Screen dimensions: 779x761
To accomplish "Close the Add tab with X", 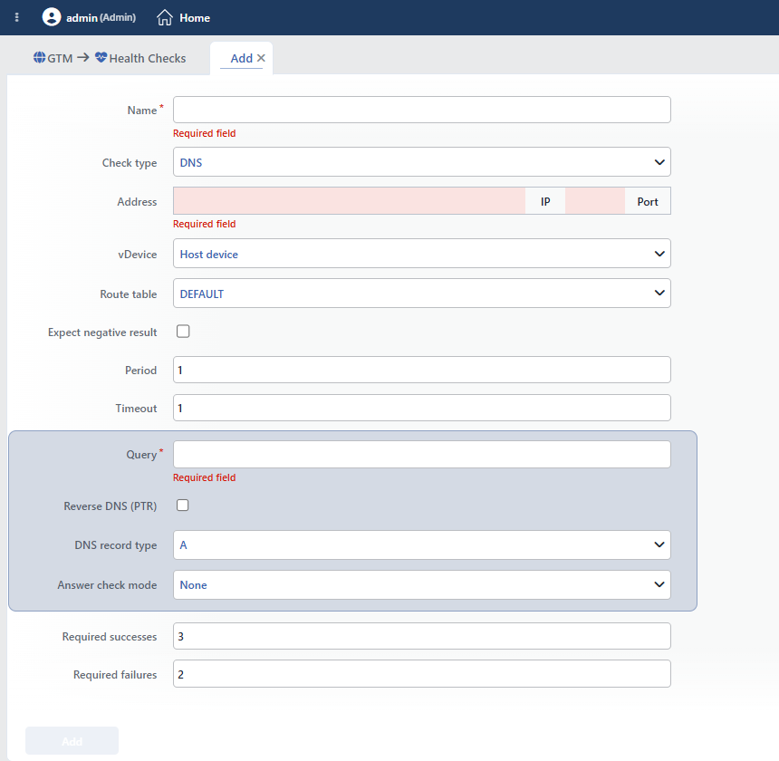I will (261, 58).
